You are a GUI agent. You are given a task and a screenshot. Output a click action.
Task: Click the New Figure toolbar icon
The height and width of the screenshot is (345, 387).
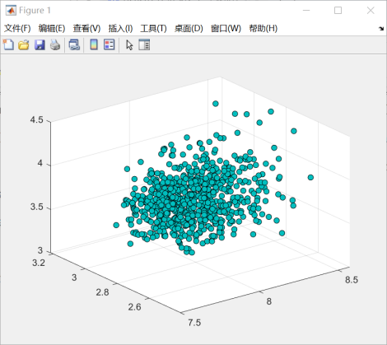pos(8,44)
